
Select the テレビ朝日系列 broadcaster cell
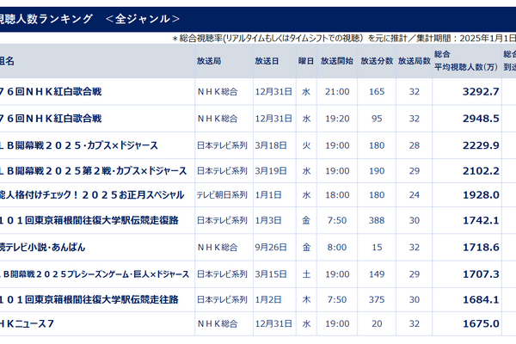pos(221,196)
